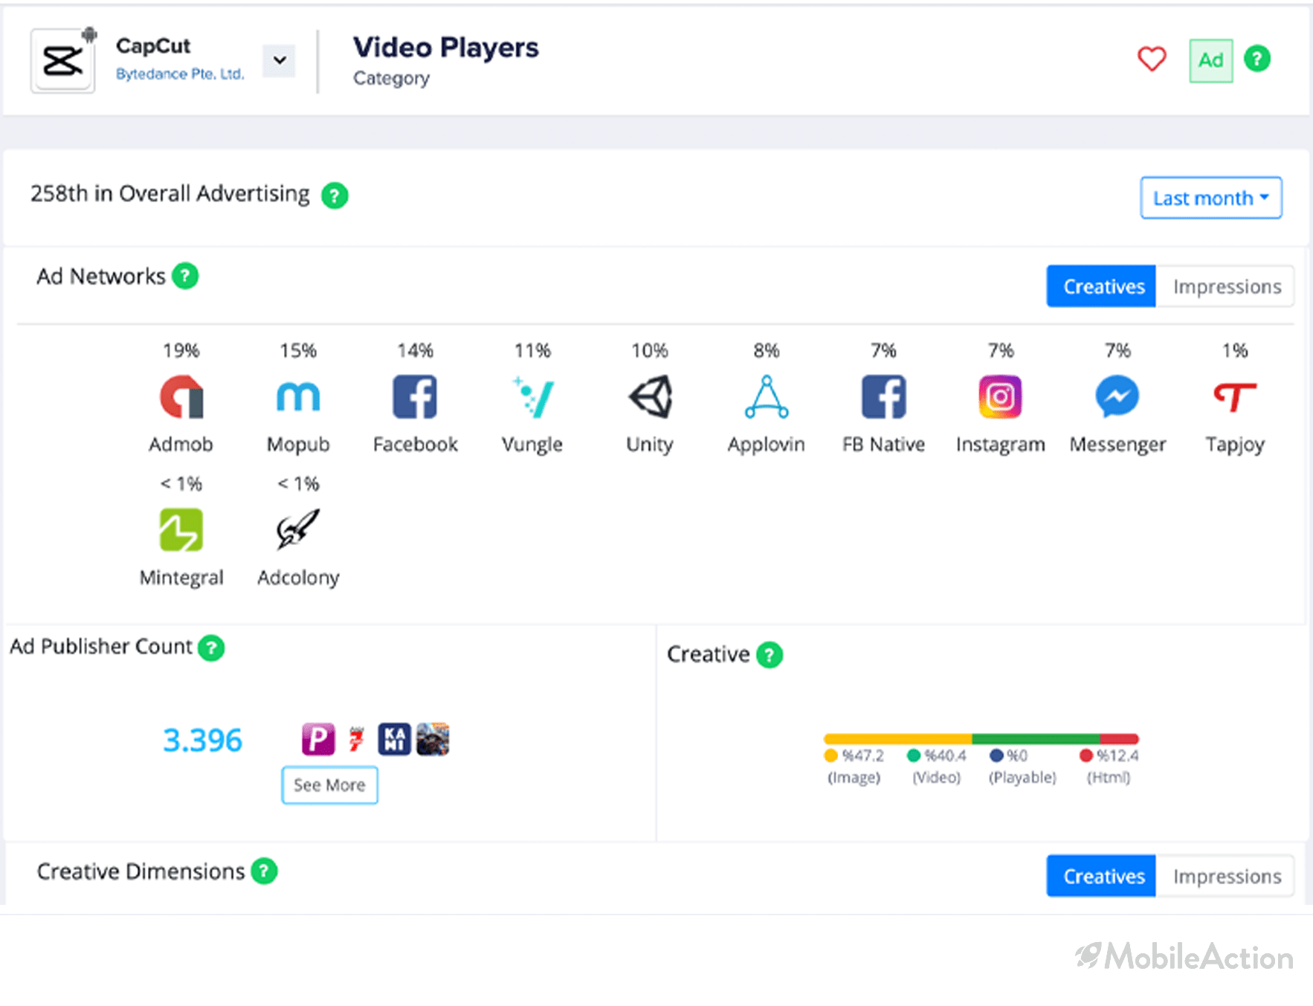Click yellow Image segment of creative bar
This screenshot has width=1313, height=1006.
point(898,739)
